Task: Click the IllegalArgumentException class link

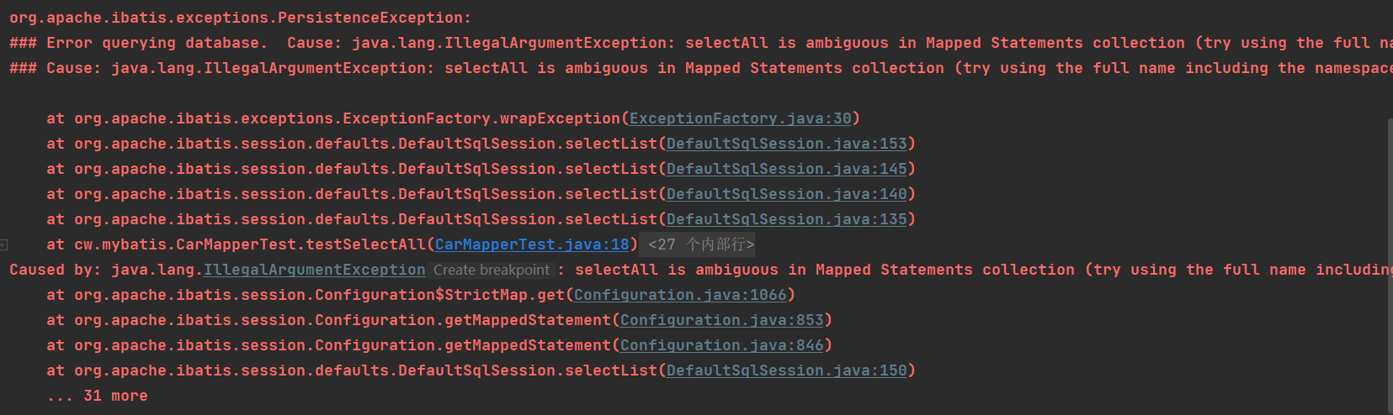Action: 315,270
